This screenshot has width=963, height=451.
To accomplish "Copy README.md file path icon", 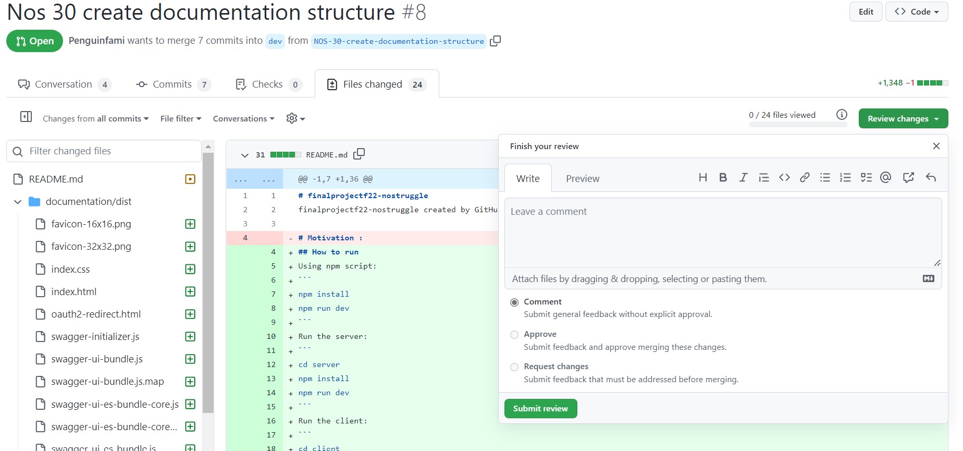I will 359,154.
